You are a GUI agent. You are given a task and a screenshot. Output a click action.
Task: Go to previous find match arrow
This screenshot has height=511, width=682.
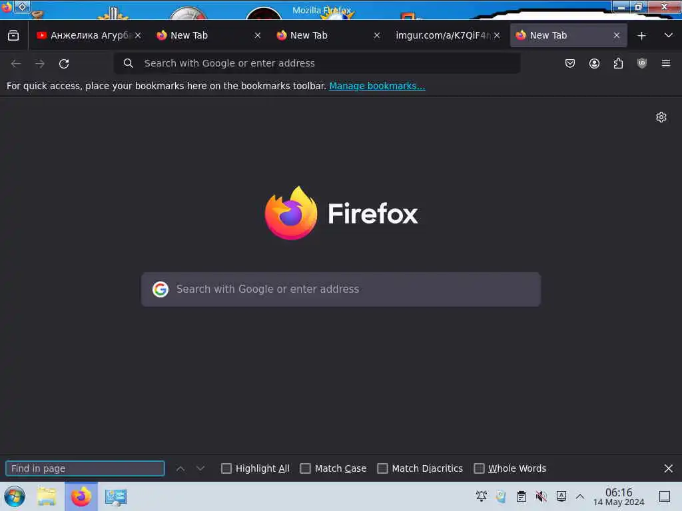tap(180, 468)
